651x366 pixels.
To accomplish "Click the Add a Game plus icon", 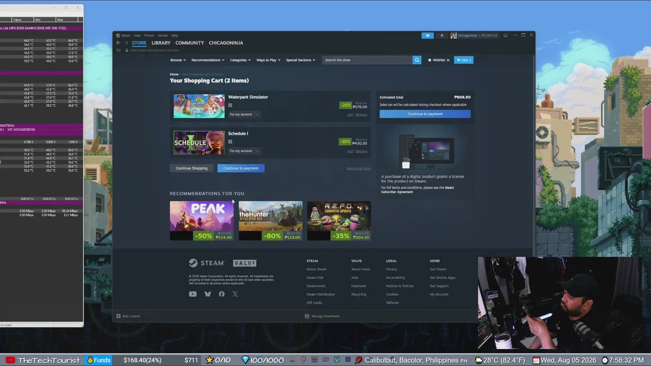I will (119, 316).
